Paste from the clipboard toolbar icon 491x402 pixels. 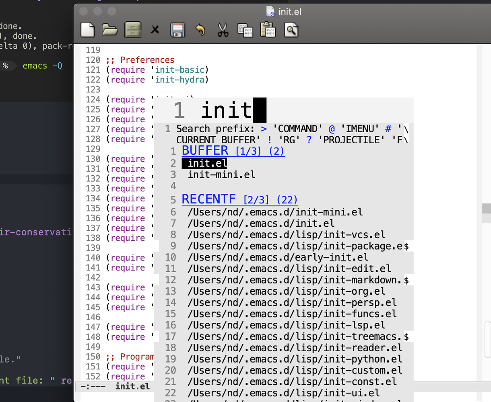[x=268, y=30]
